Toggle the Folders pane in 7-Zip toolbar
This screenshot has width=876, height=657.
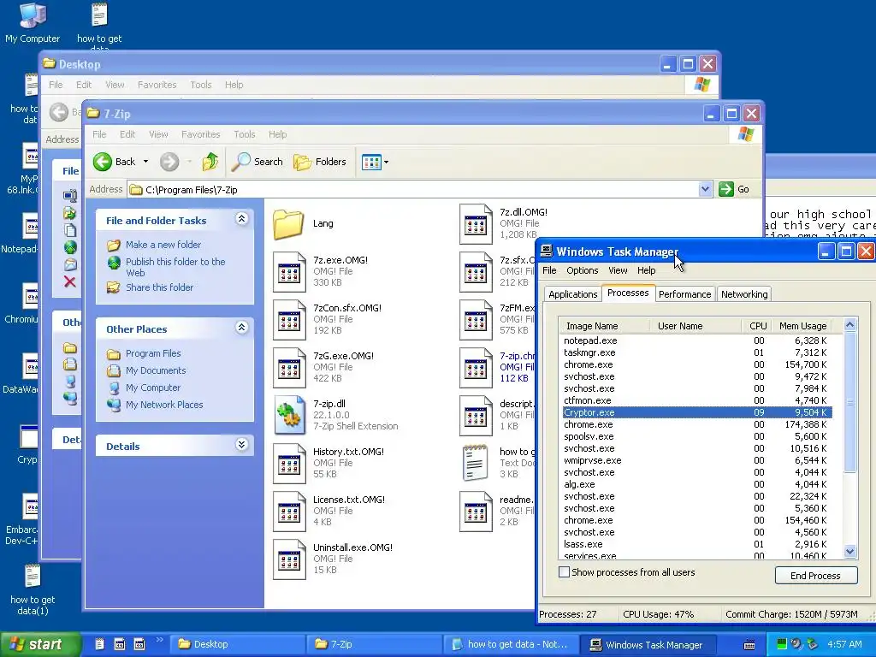[x=320, y=162]
